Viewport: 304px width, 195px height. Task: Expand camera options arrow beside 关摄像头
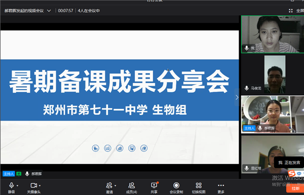pyautogui.click(x=40, y=186)
